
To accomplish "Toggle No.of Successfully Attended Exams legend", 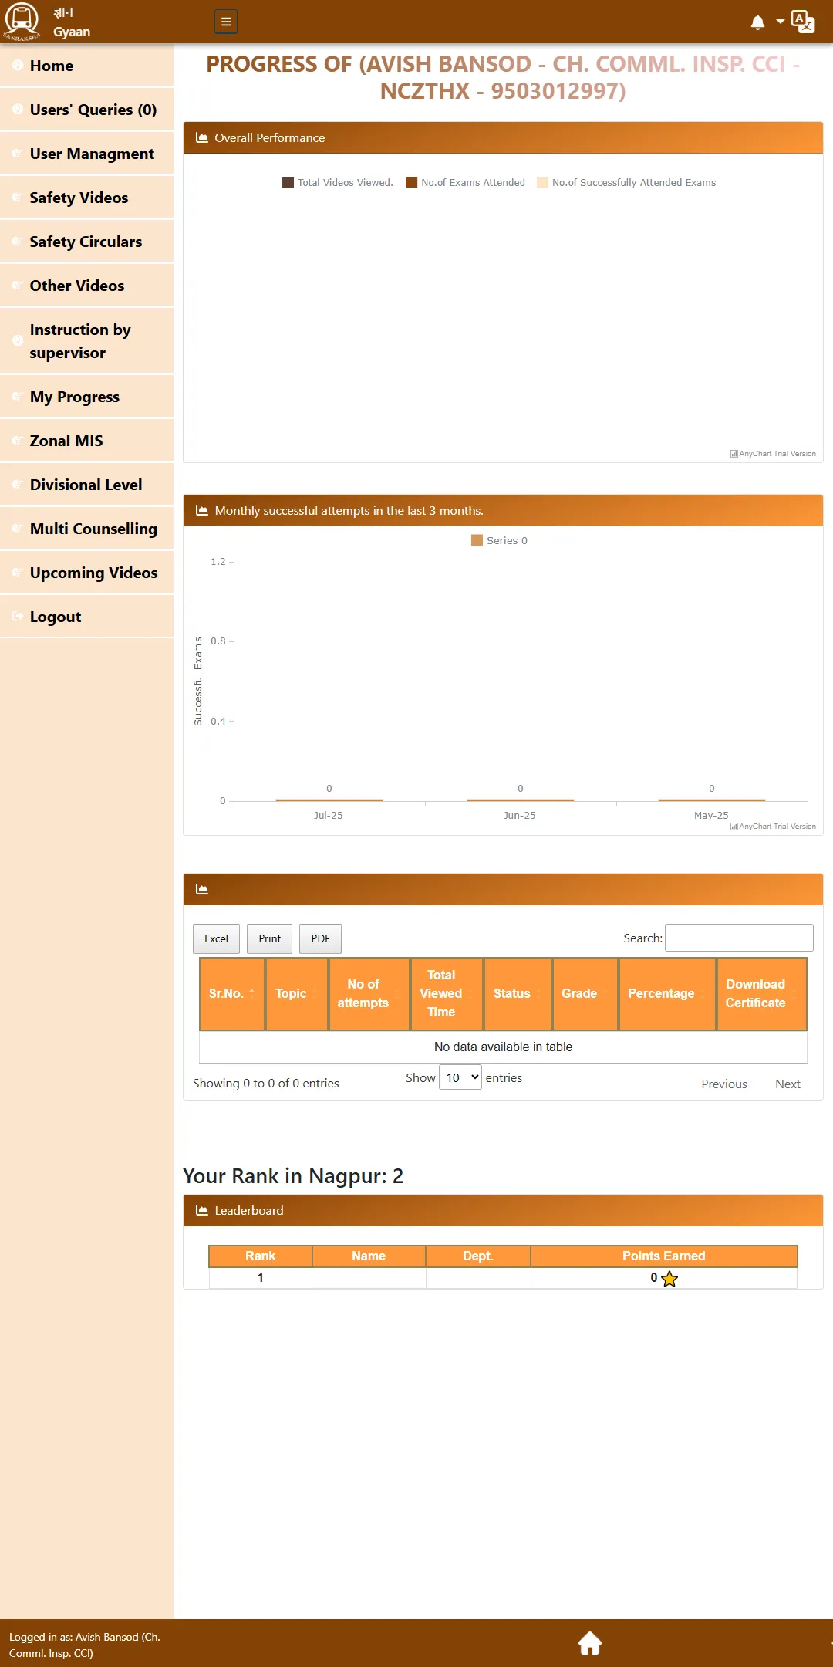I will click(626, 183).
